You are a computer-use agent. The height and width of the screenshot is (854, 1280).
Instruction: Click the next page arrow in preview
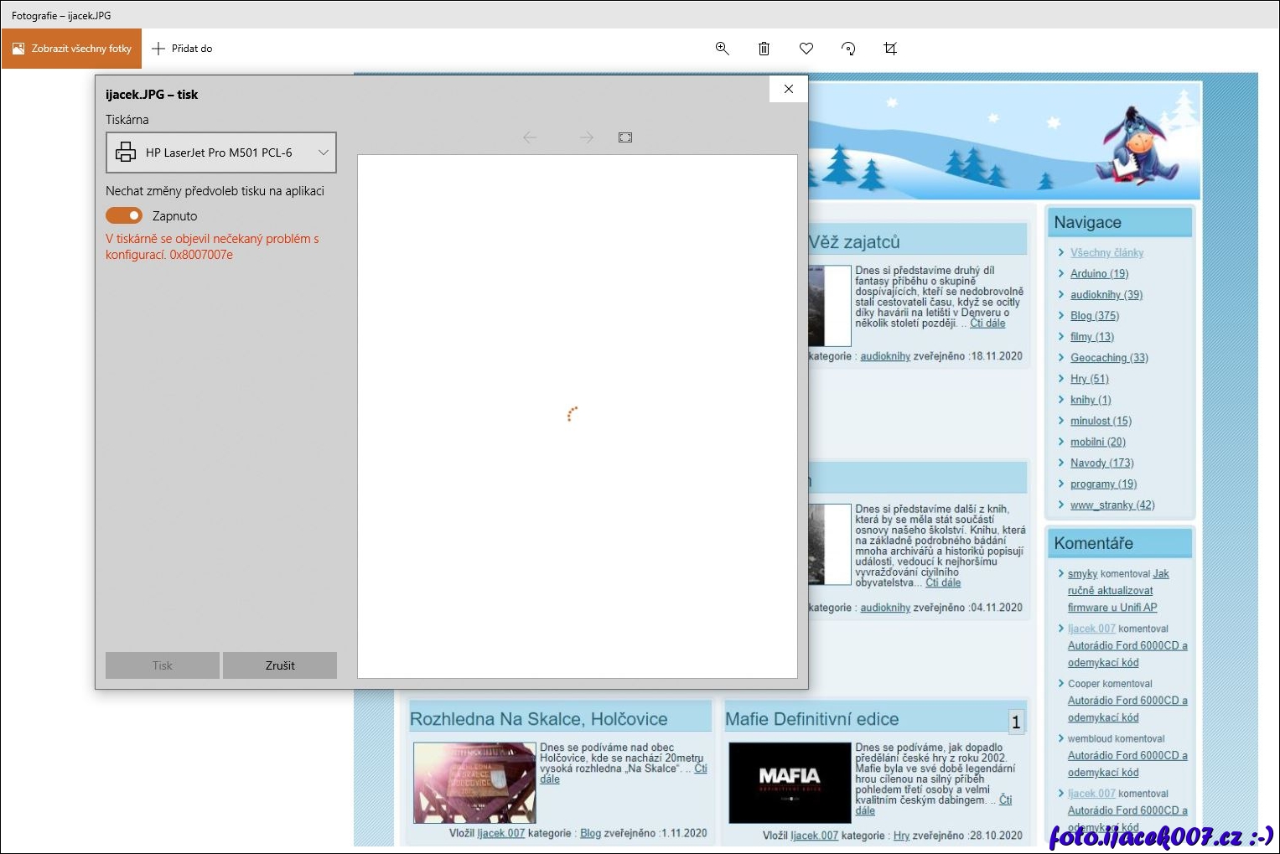tap(587, 137)
